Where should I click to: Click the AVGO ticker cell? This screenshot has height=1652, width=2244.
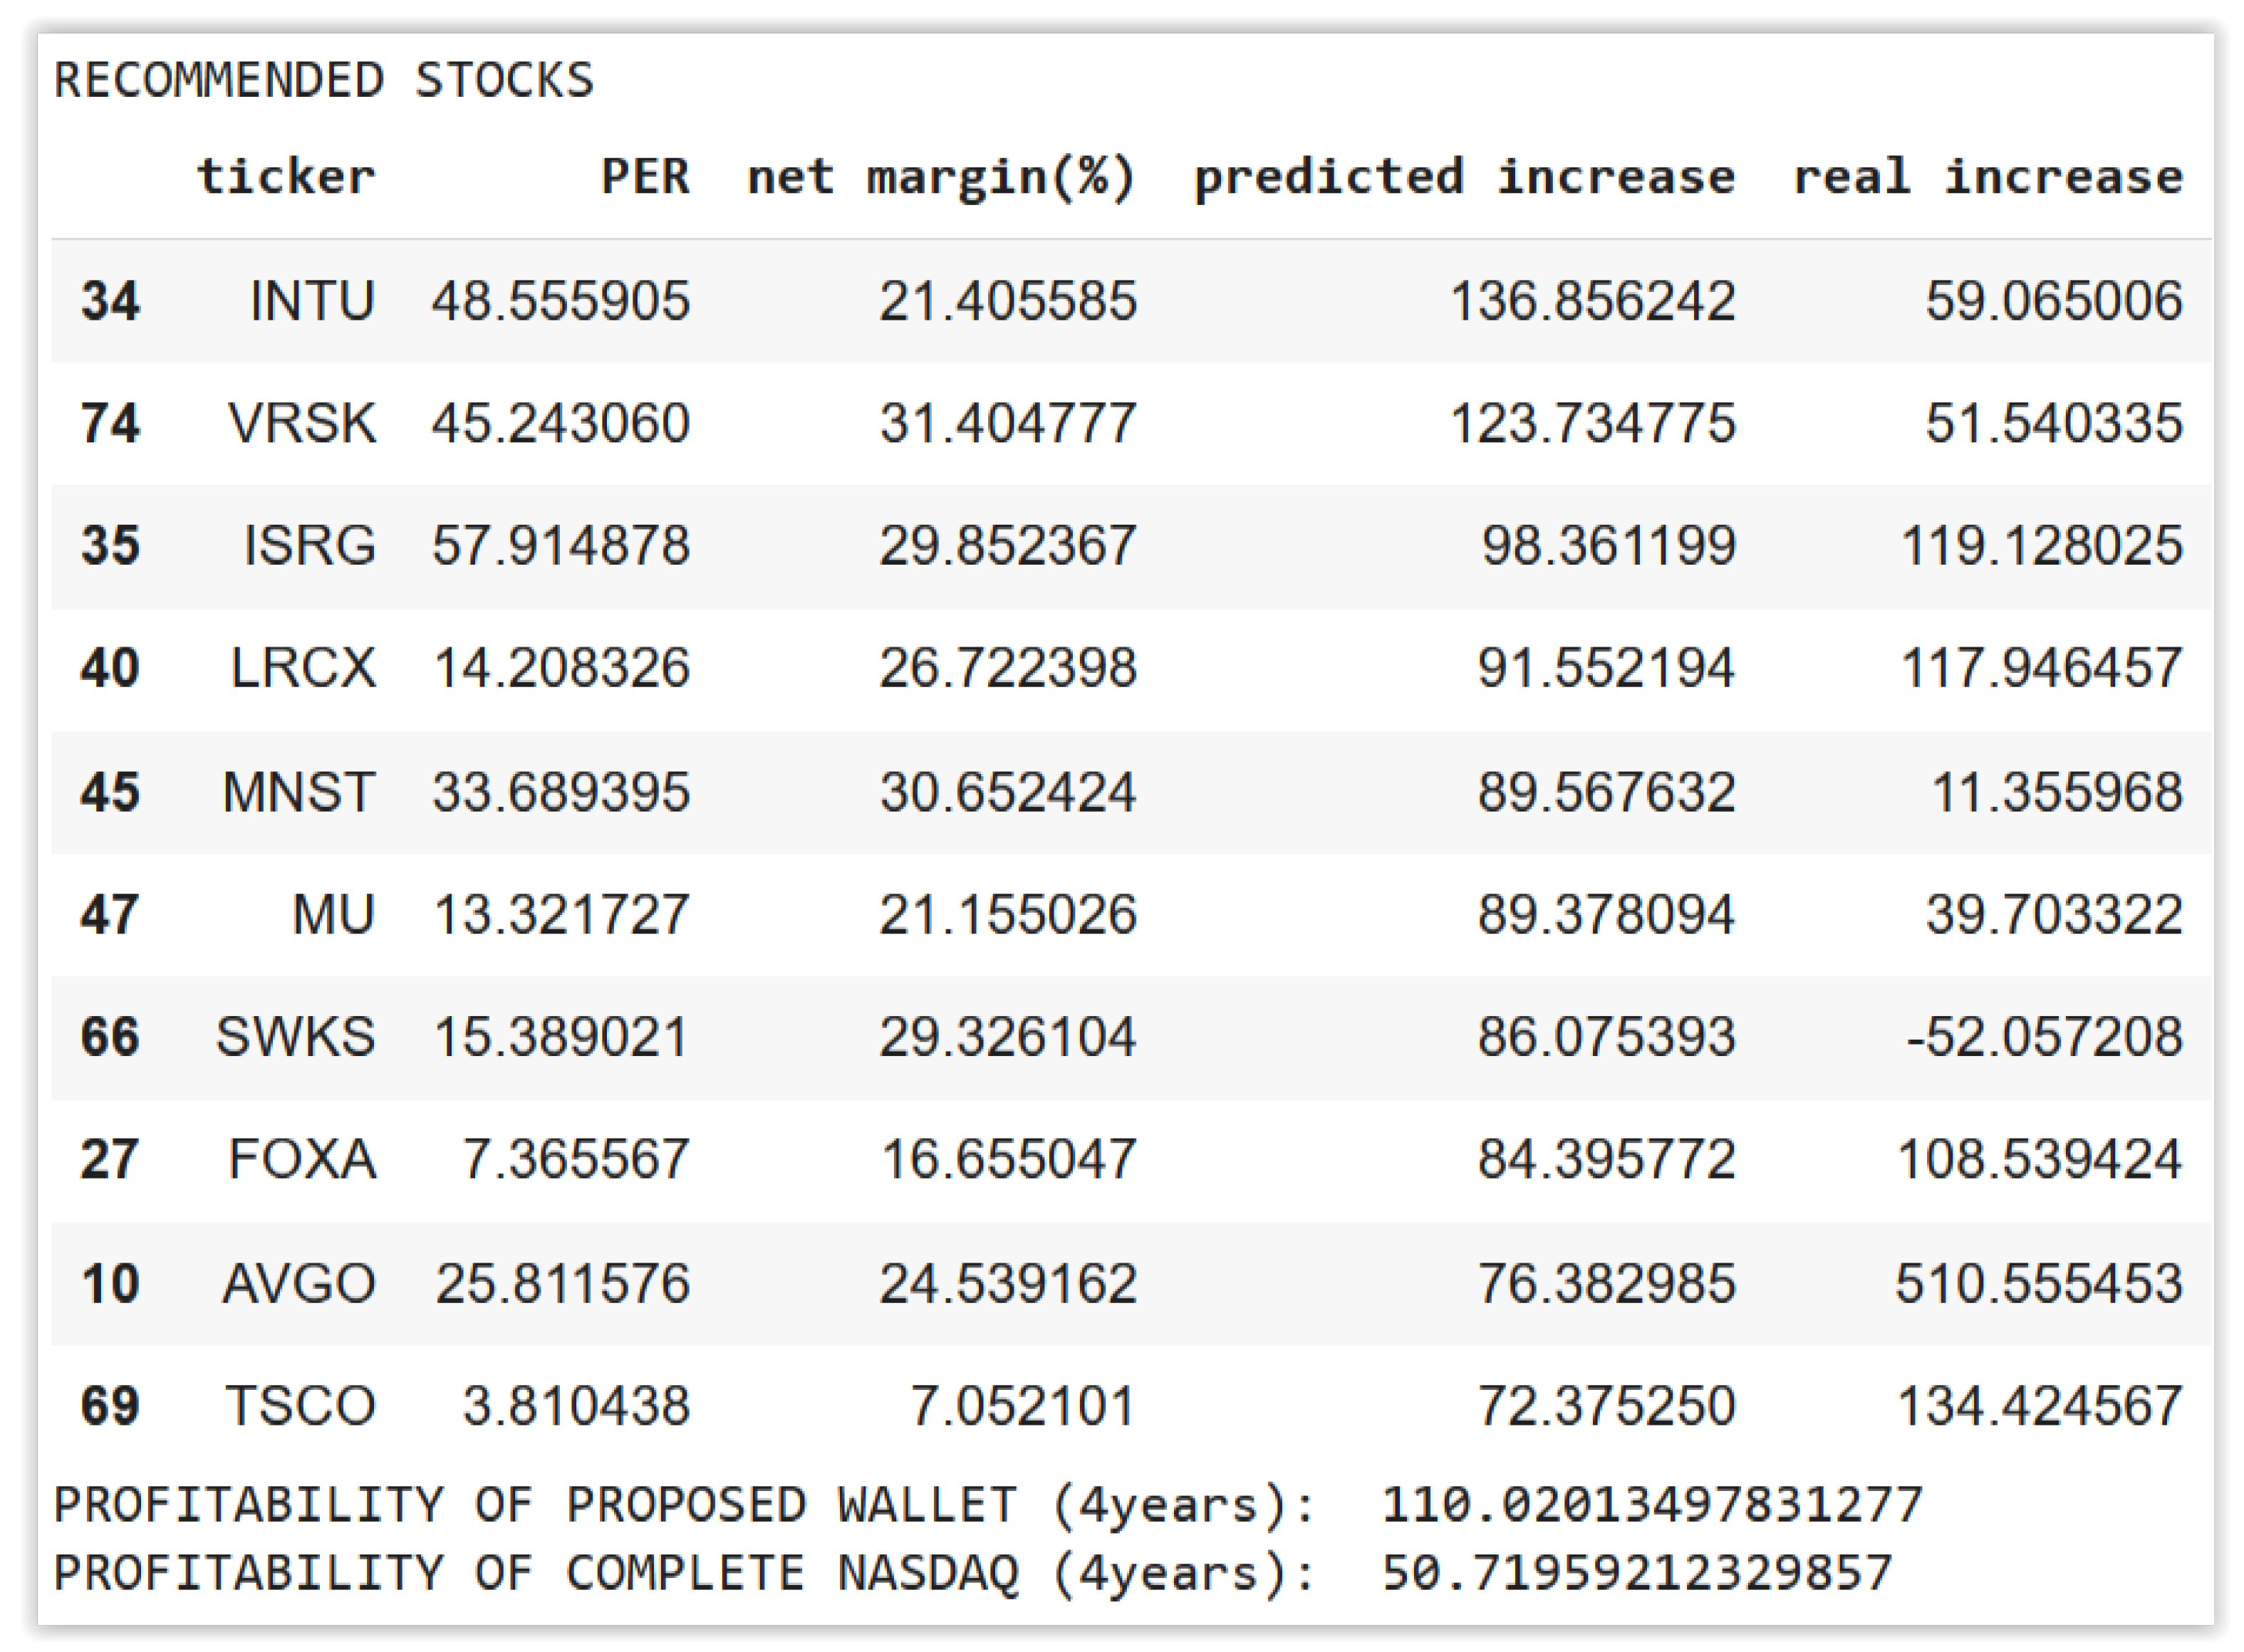tap(299, 1284)
